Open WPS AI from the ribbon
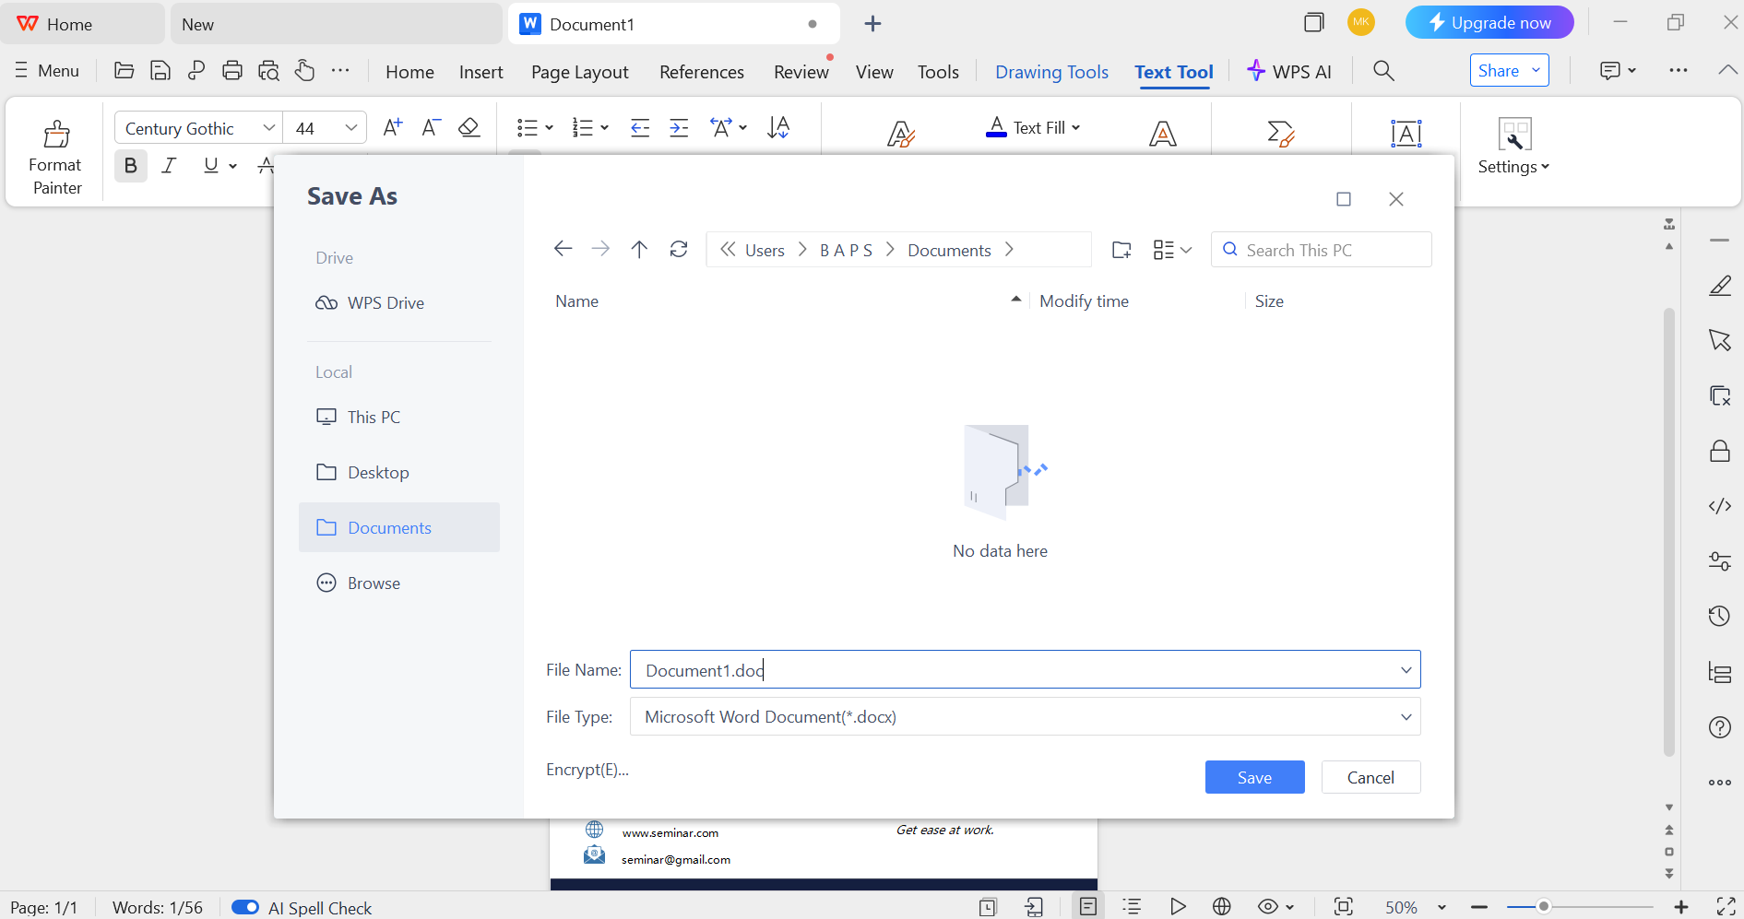Screen dimensions: 1744x919 [1289, 71]
